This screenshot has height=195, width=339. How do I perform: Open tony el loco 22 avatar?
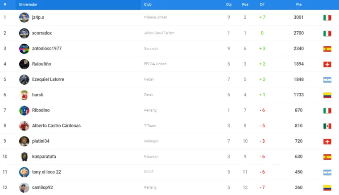[x=24, y=172]
